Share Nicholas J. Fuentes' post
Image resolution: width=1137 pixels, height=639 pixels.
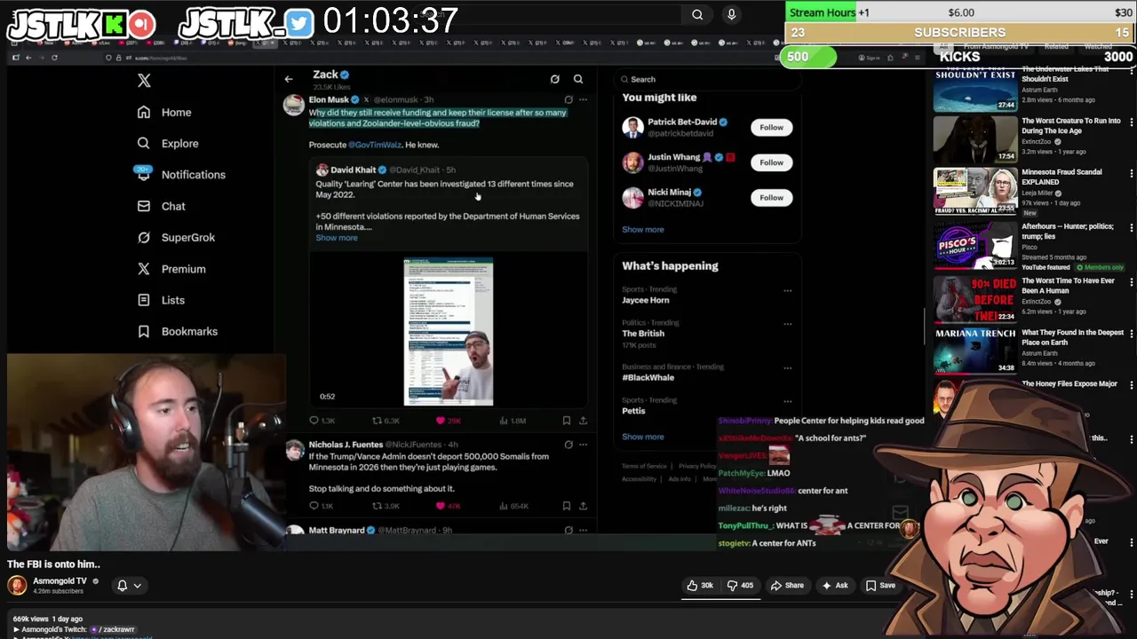tap(583, 506)
